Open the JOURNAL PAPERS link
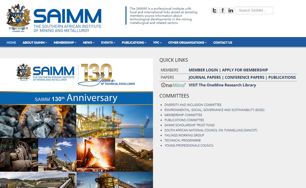The image size is (306, 188). [205, 77]
